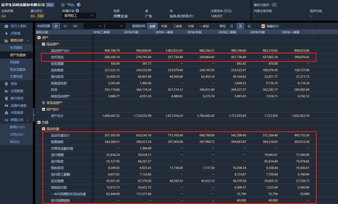
Task: Open 关联债券 sidebar section
Action: [17, 112]
